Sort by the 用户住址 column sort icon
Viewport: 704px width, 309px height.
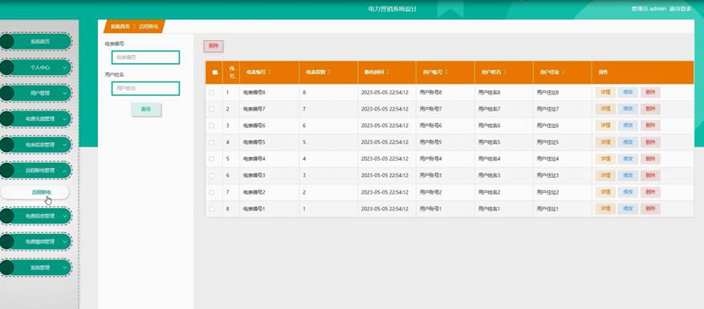click(x=563, y=73)
